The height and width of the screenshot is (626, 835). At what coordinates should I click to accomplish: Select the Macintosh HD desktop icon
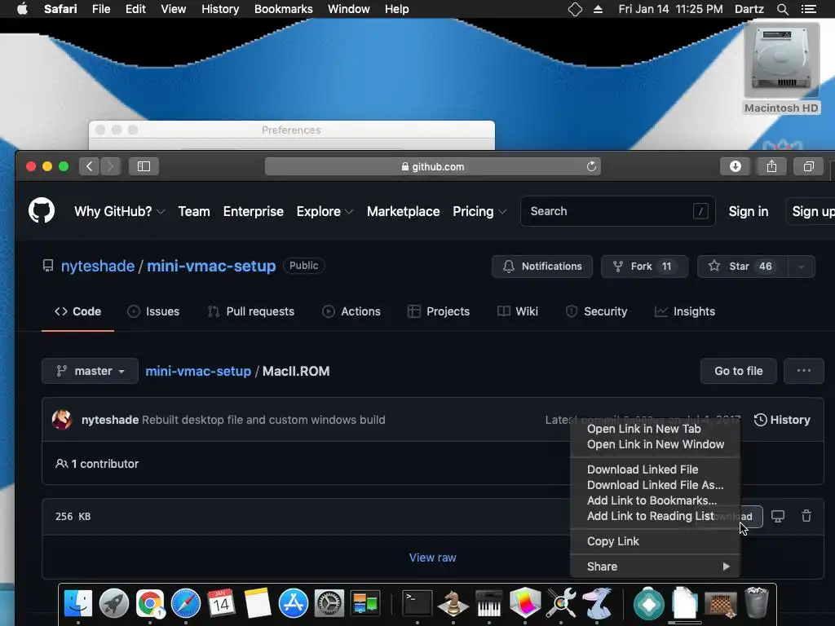click(x=781, y=68)
